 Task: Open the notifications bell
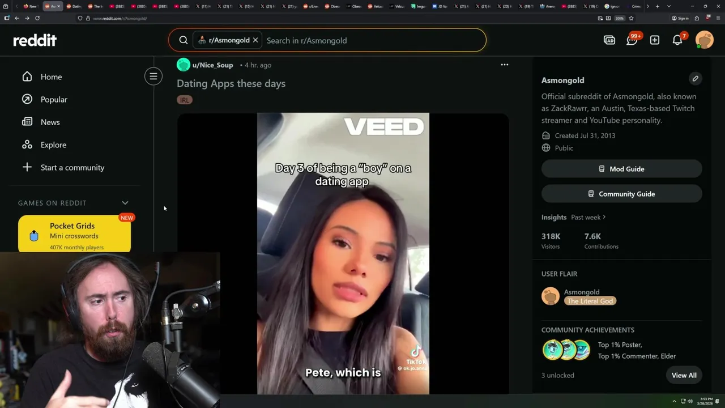[x=677, y=40]
